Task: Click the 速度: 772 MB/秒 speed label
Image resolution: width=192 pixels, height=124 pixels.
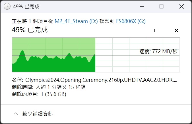Action: (158, 51)
